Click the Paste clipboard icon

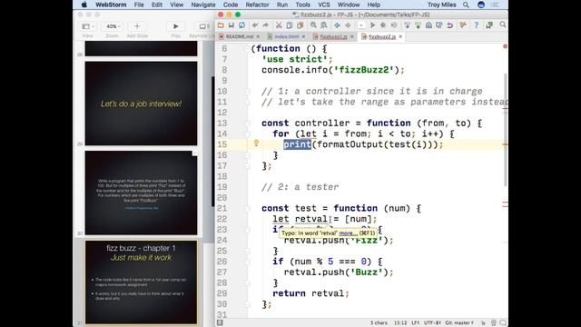point(300,25)
